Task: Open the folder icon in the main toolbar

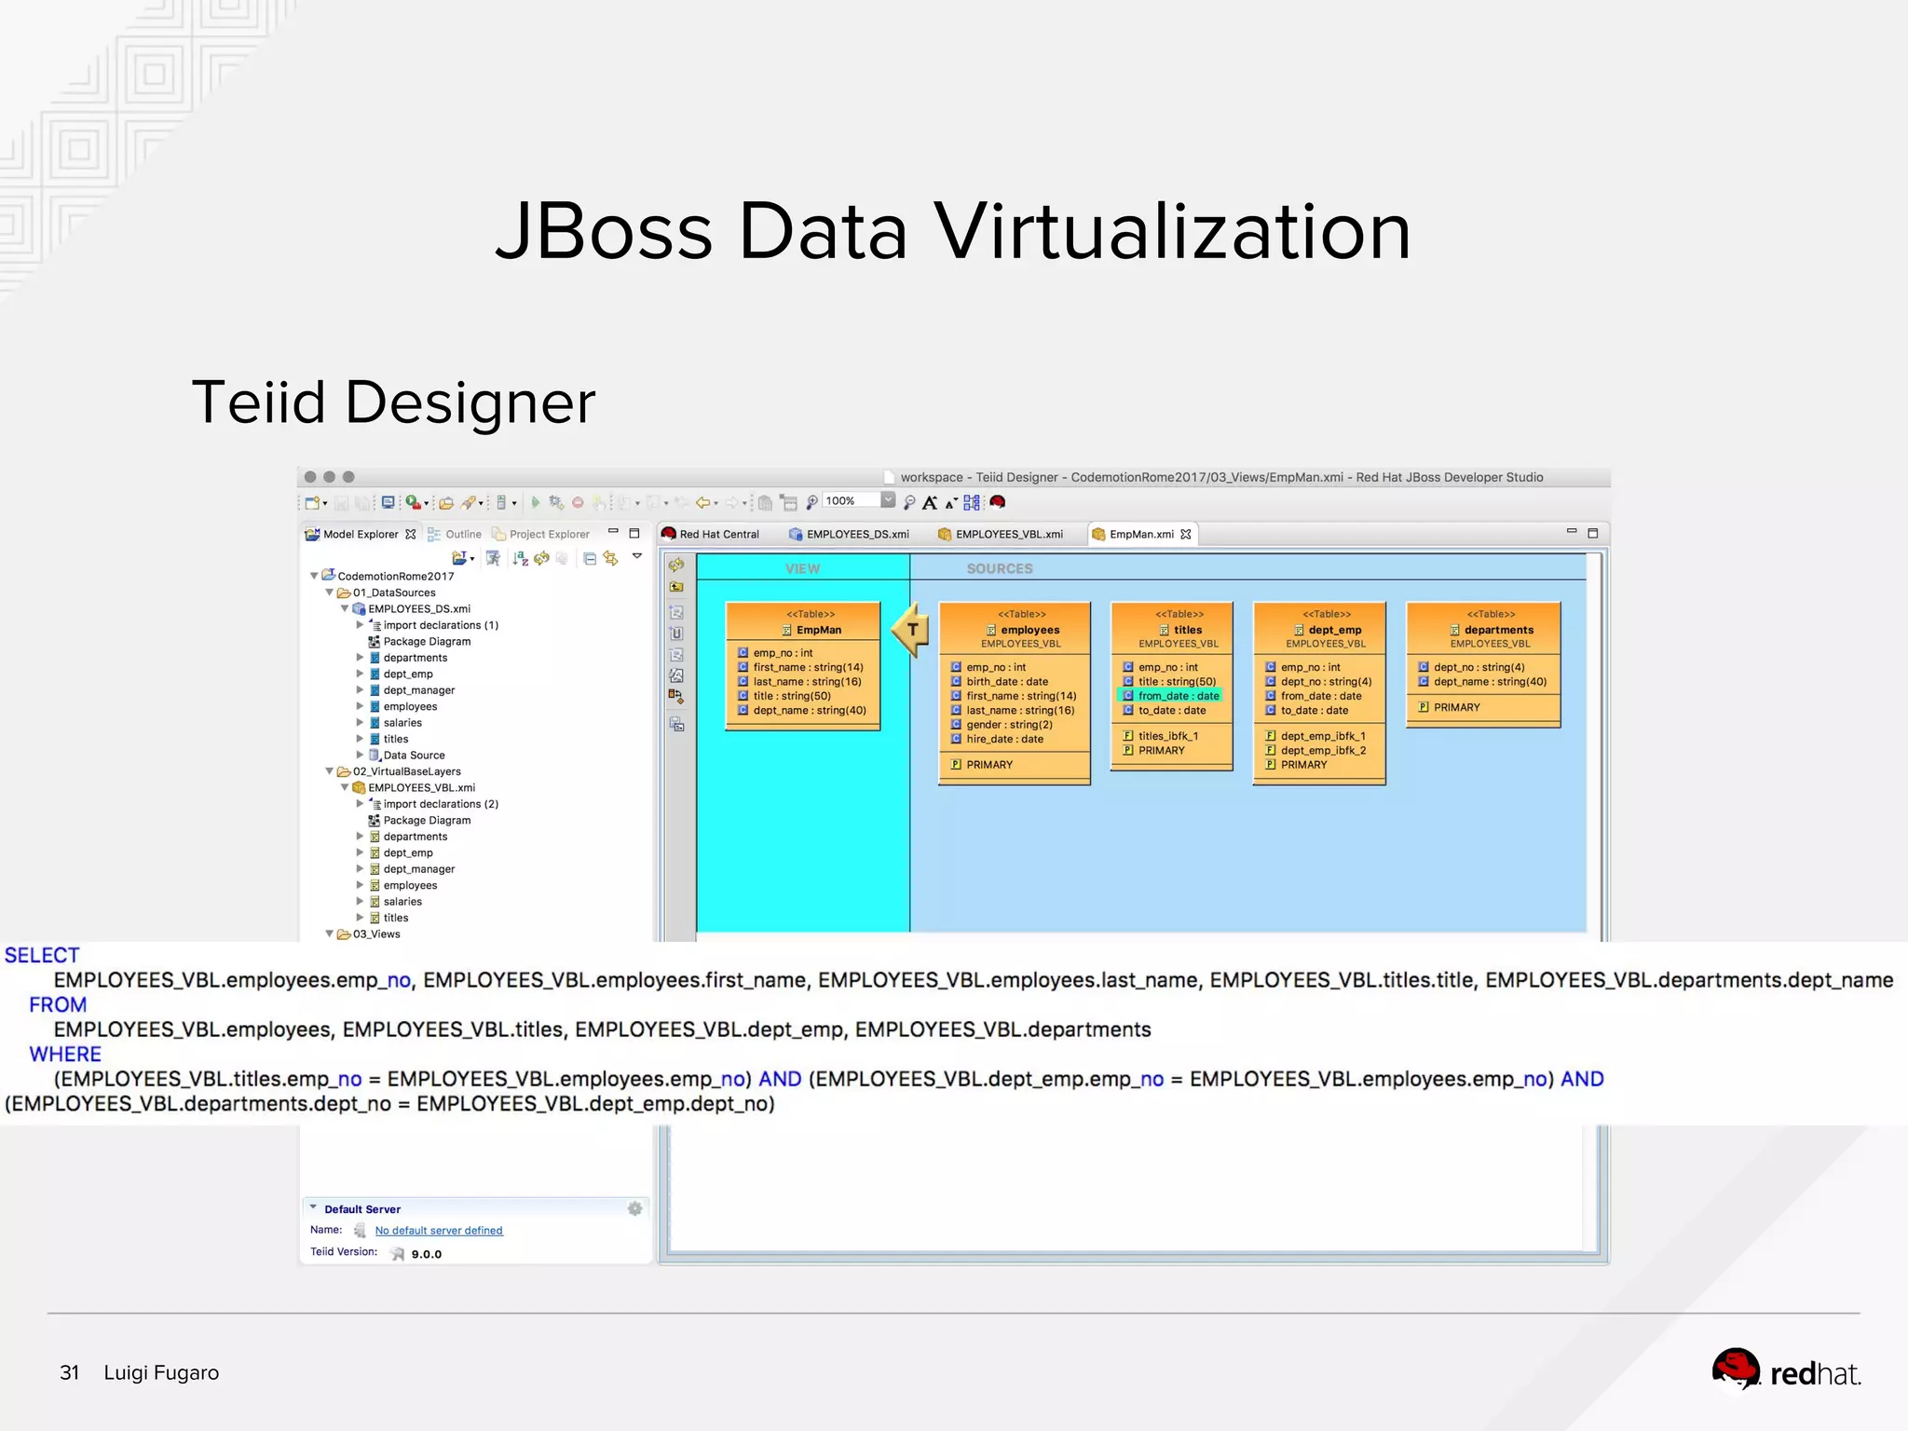Action: click(446, 503)
